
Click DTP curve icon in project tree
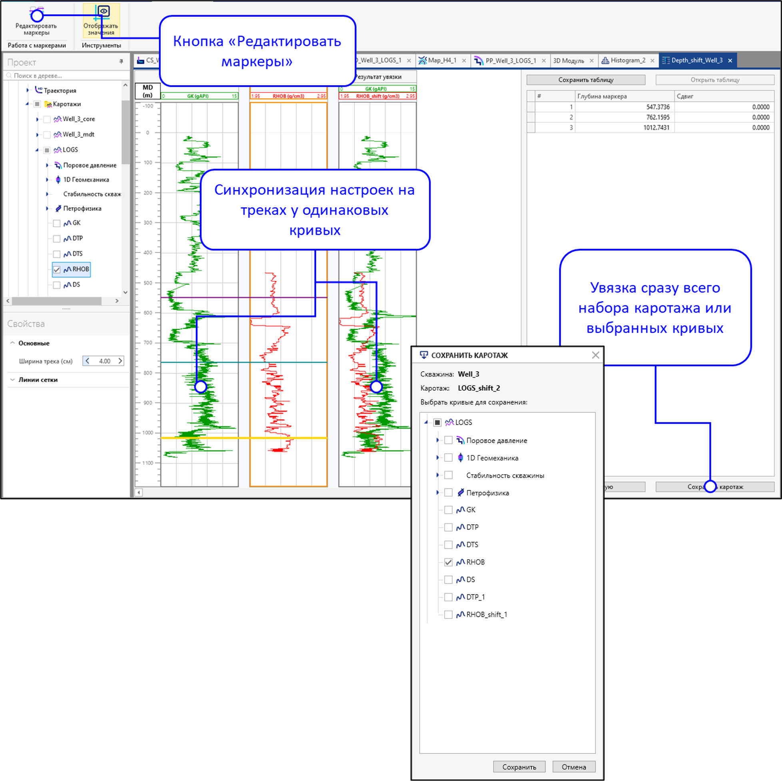(67, 238)
